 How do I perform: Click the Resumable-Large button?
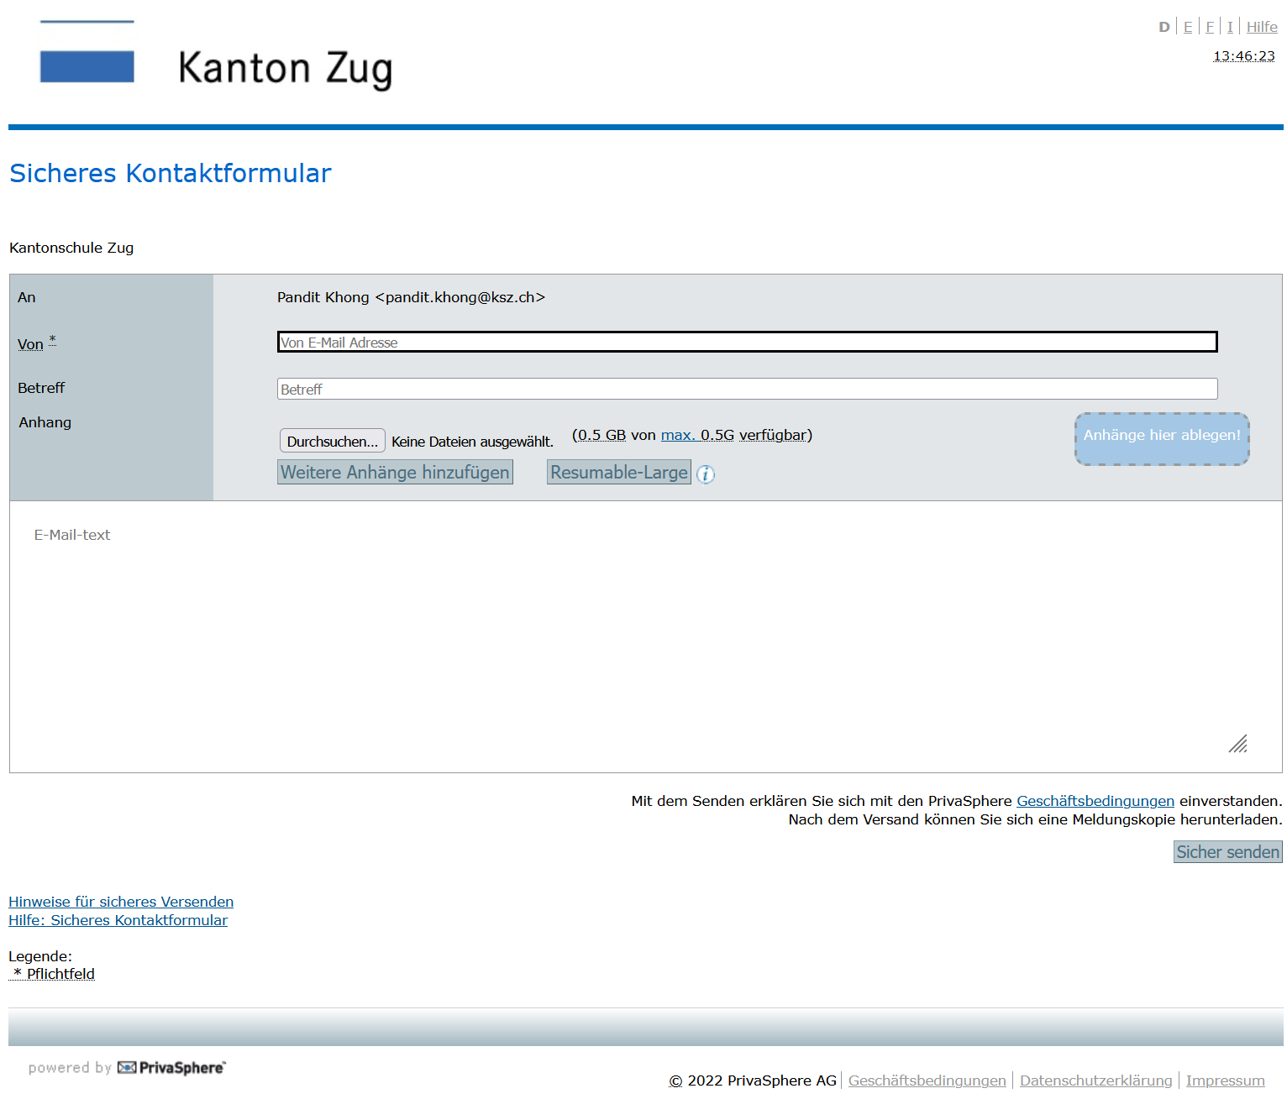(x=618, y=472)
